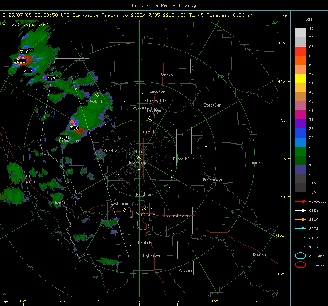Click the light gray swatch near 80 dBZ
This screenshot has height=306, width=328.
(300, 33)
